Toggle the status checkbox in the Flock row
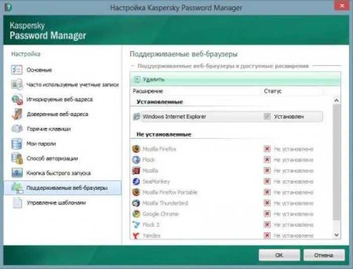 [267, 159]
